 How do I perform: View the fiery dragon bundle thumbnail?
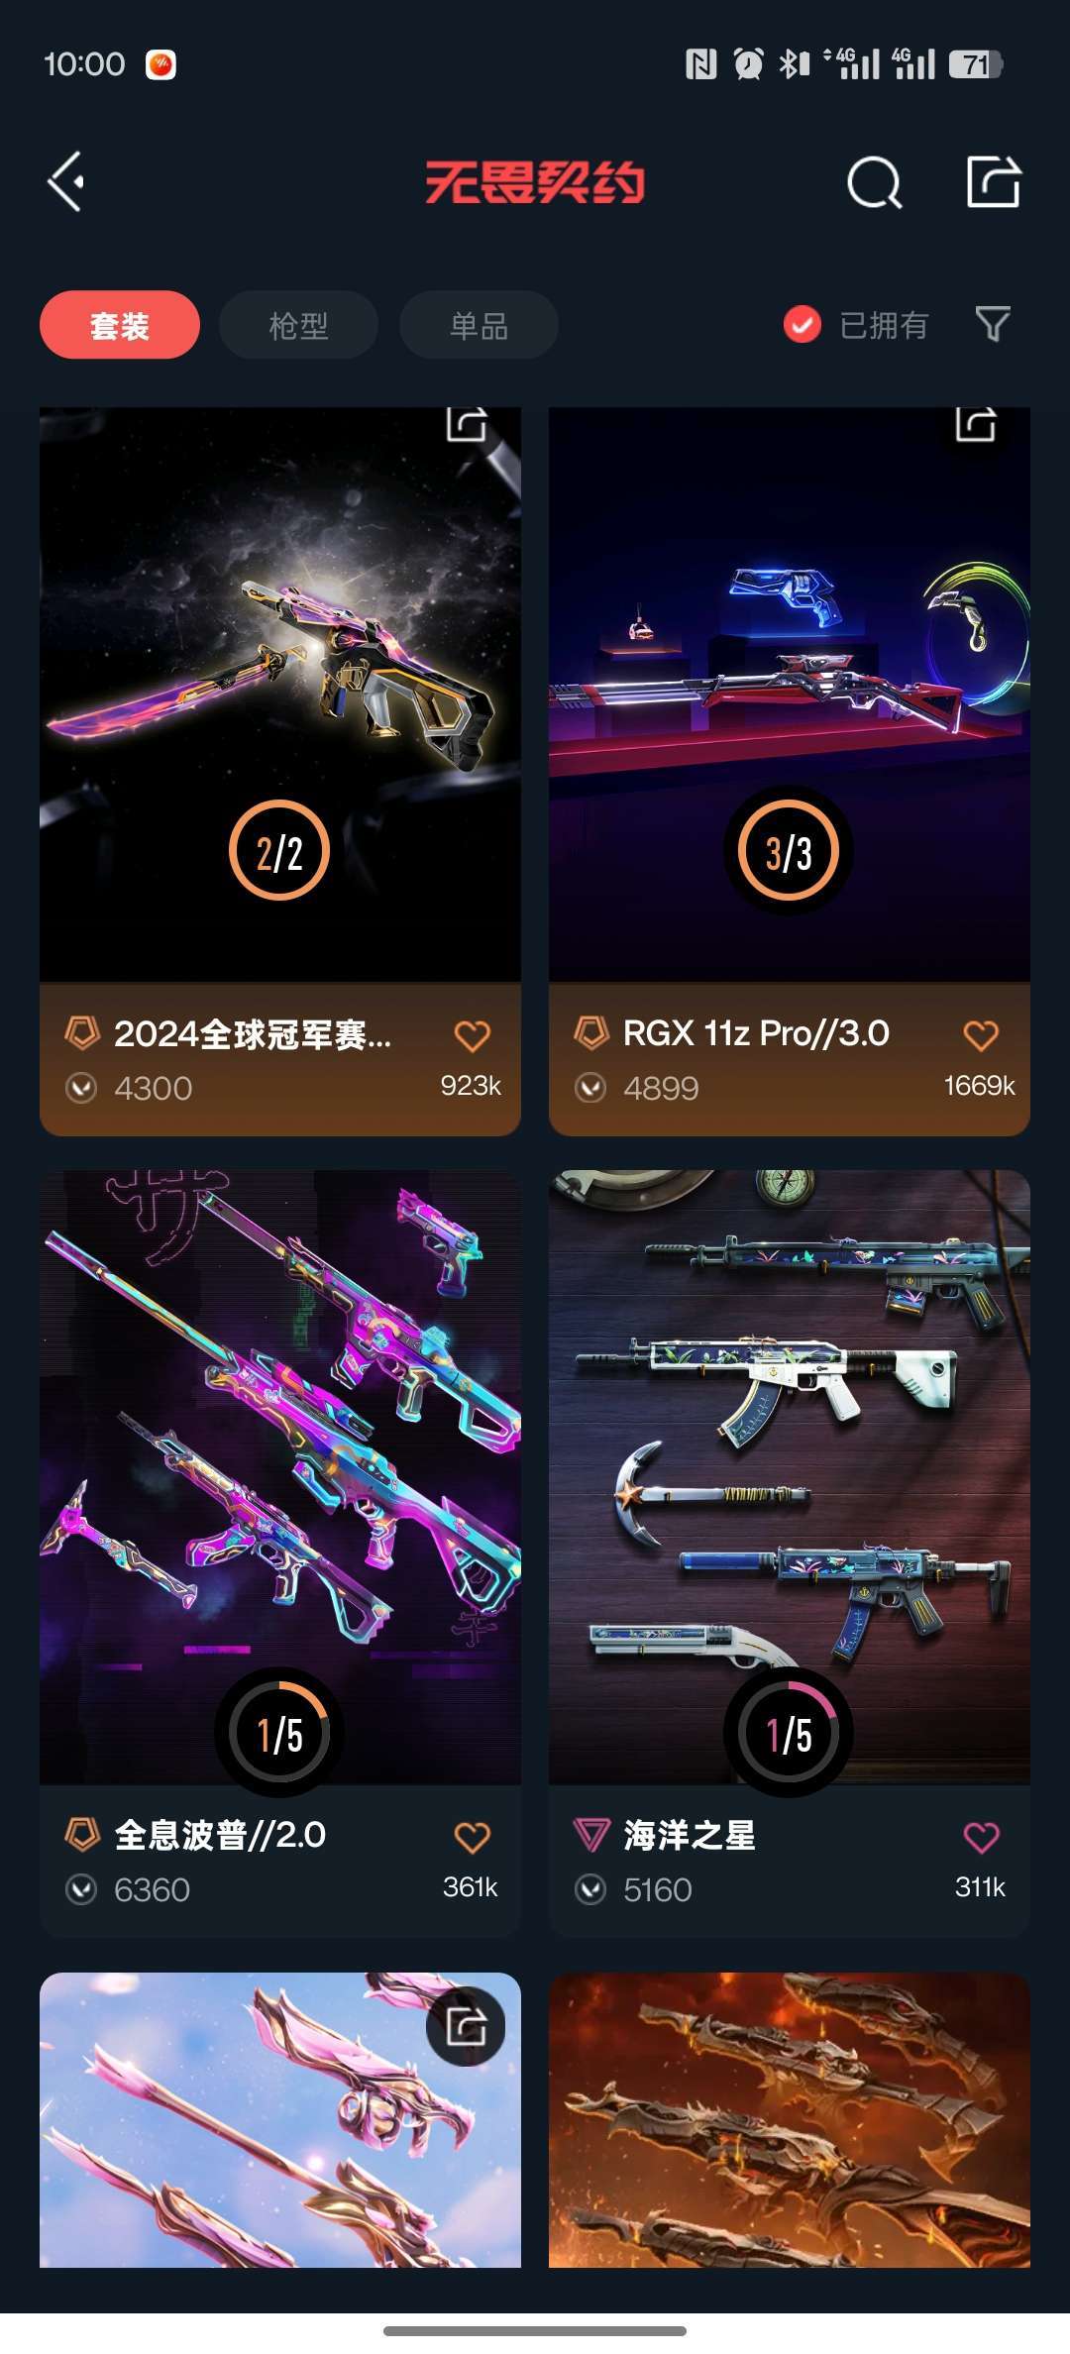coord(790,2120)
